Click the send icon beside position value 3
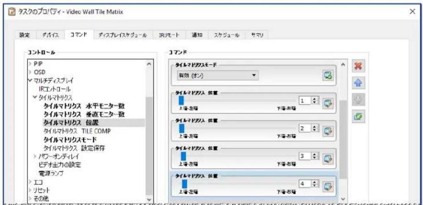This screenshot has width=423, height=205. [328, 159]
